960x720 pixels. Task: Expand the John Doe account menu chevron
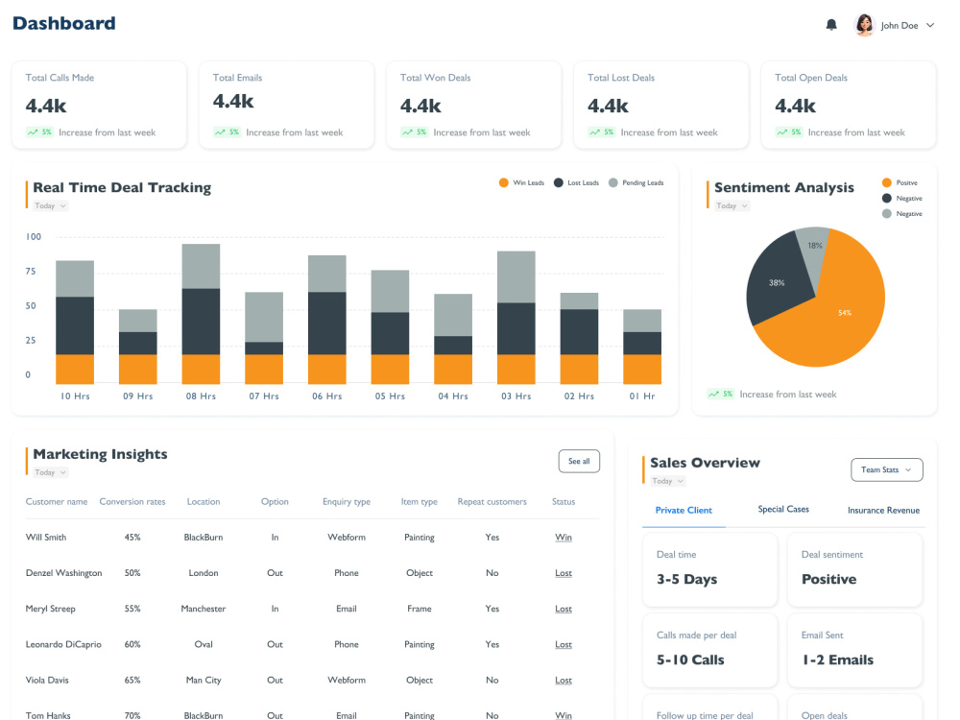(930, 25)
